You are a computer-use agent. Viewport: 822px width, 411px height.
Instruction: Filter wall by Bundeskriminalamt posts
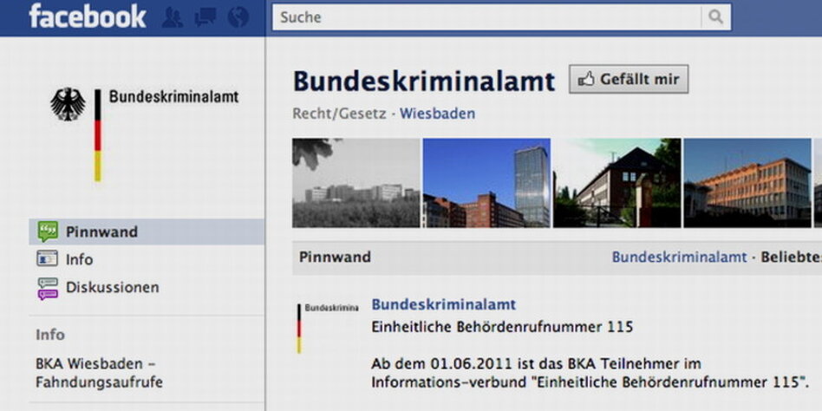click(x=679, y=257)
